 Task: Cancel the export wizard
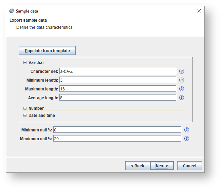click(189, 166)
